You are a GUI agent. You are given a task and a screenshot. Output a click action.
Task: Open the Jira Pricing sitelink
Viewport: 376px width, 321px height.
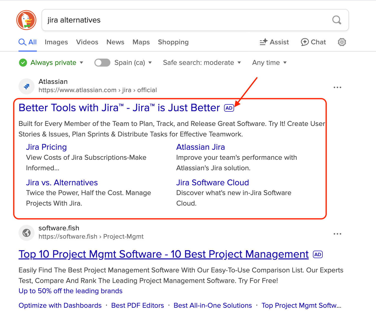[46, 147]
